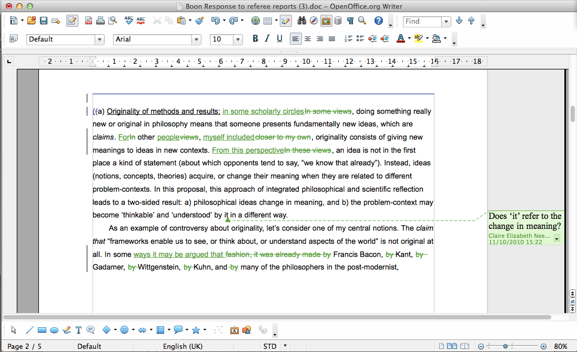The width and height of the screenshot is (577, 352).
Task: Open the Zoom magnifier dialog
Action: (x=362, y=21)
